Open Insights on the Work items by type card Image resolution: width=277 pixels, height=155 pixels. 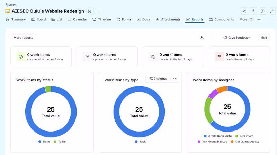[158, 79]
